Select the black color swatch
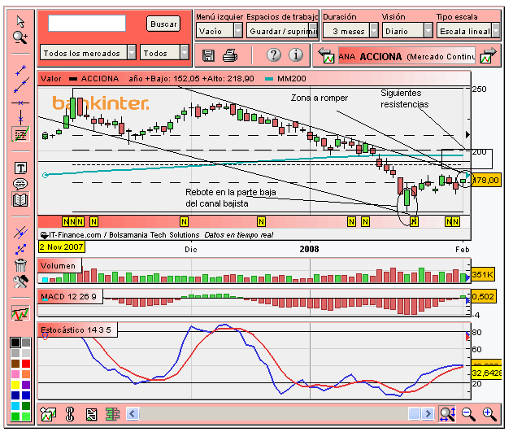 click(15, 343)
